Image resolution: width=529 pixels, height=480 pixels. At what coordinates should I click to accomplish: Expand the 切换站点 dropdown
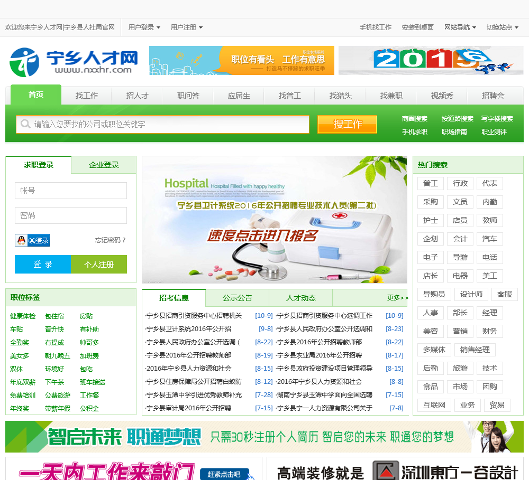coord(502,27)
